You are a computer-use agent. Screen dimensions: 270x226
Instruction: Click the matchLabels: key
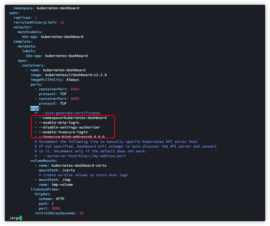(x=30, y=32)
